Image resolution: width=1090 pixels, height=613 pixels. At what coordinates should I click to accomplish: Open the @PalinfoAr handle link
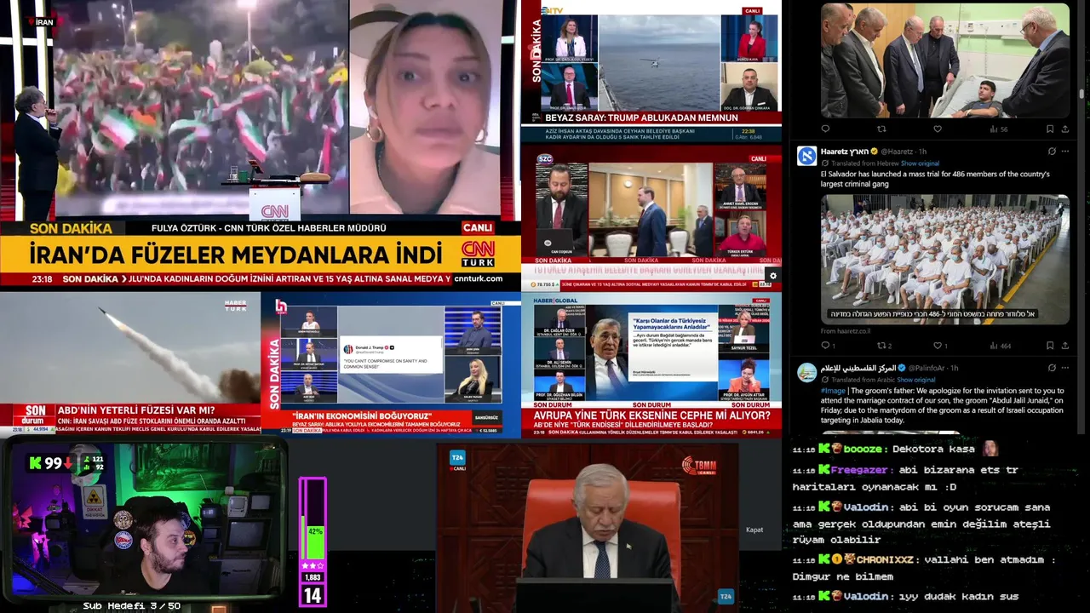pos(927,368)
